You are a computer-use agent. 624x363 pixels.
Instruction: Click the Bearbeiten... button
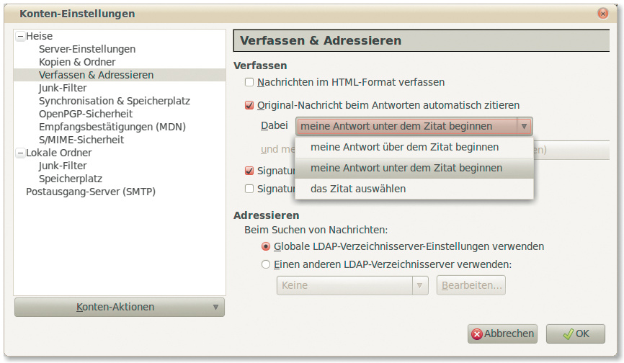coord(471,285)
